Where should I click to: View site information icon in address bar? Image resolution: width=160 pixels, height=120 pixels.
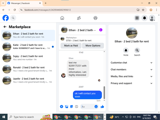click(x=21, y=10)
